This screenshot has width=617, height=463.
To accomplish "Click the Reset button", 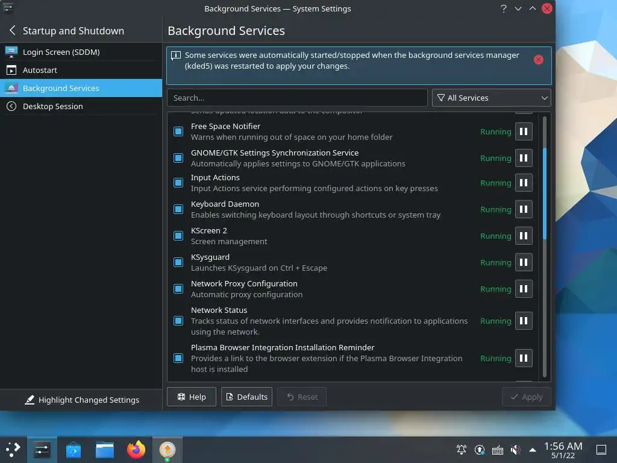I will (302, 397).
